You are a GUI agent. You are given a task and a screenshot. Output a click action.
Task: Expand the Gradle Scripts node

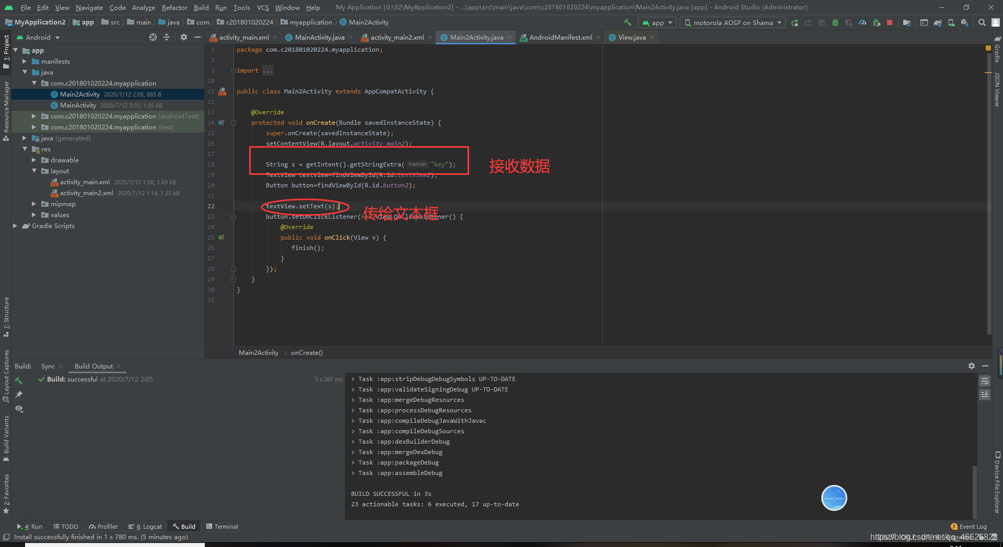tap(15, 226)
